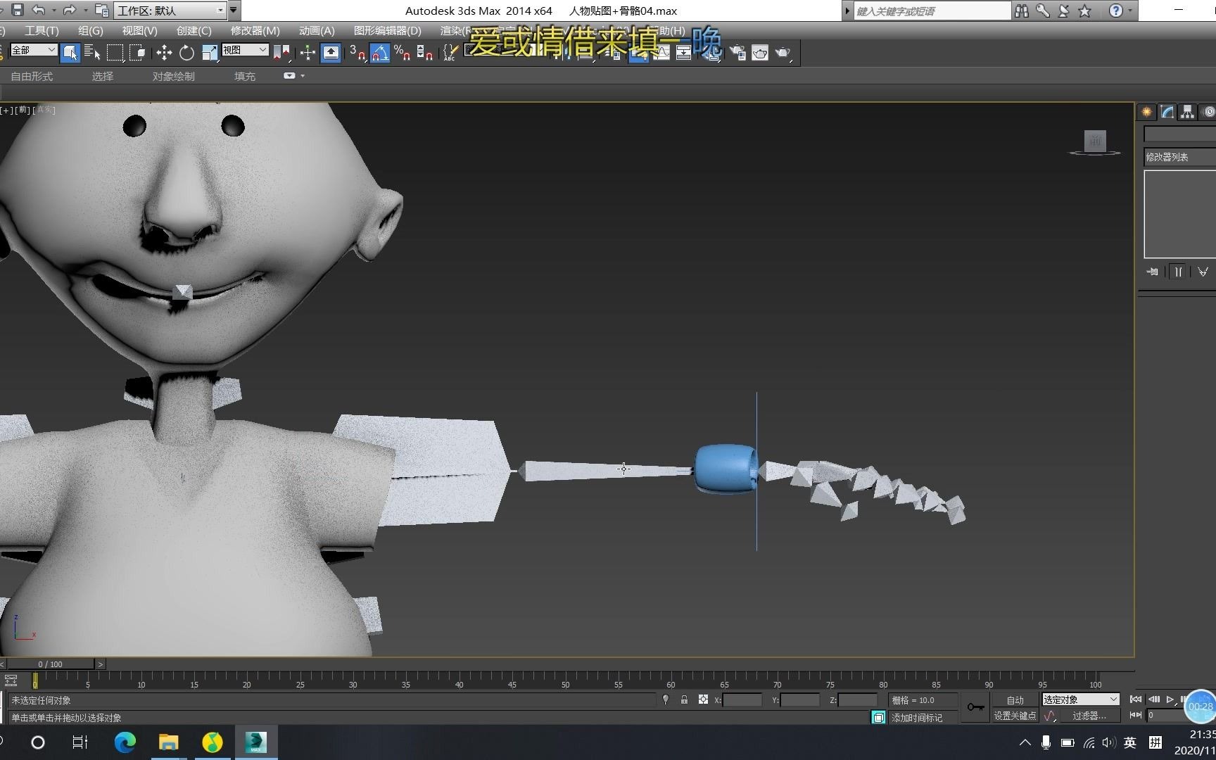Click the Save file icon
This screenshot has width=1216, height=760.
[18, 10]
